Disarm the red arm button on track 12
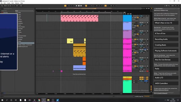This screenshot has width=181, height=102. (147, 71)
